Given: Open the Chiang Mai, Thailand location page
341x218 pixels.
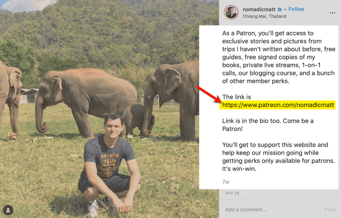Looking at the screenshot, I should (265, 16).
